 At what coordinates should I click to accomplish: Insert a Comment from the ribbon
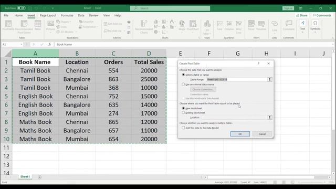289,25
